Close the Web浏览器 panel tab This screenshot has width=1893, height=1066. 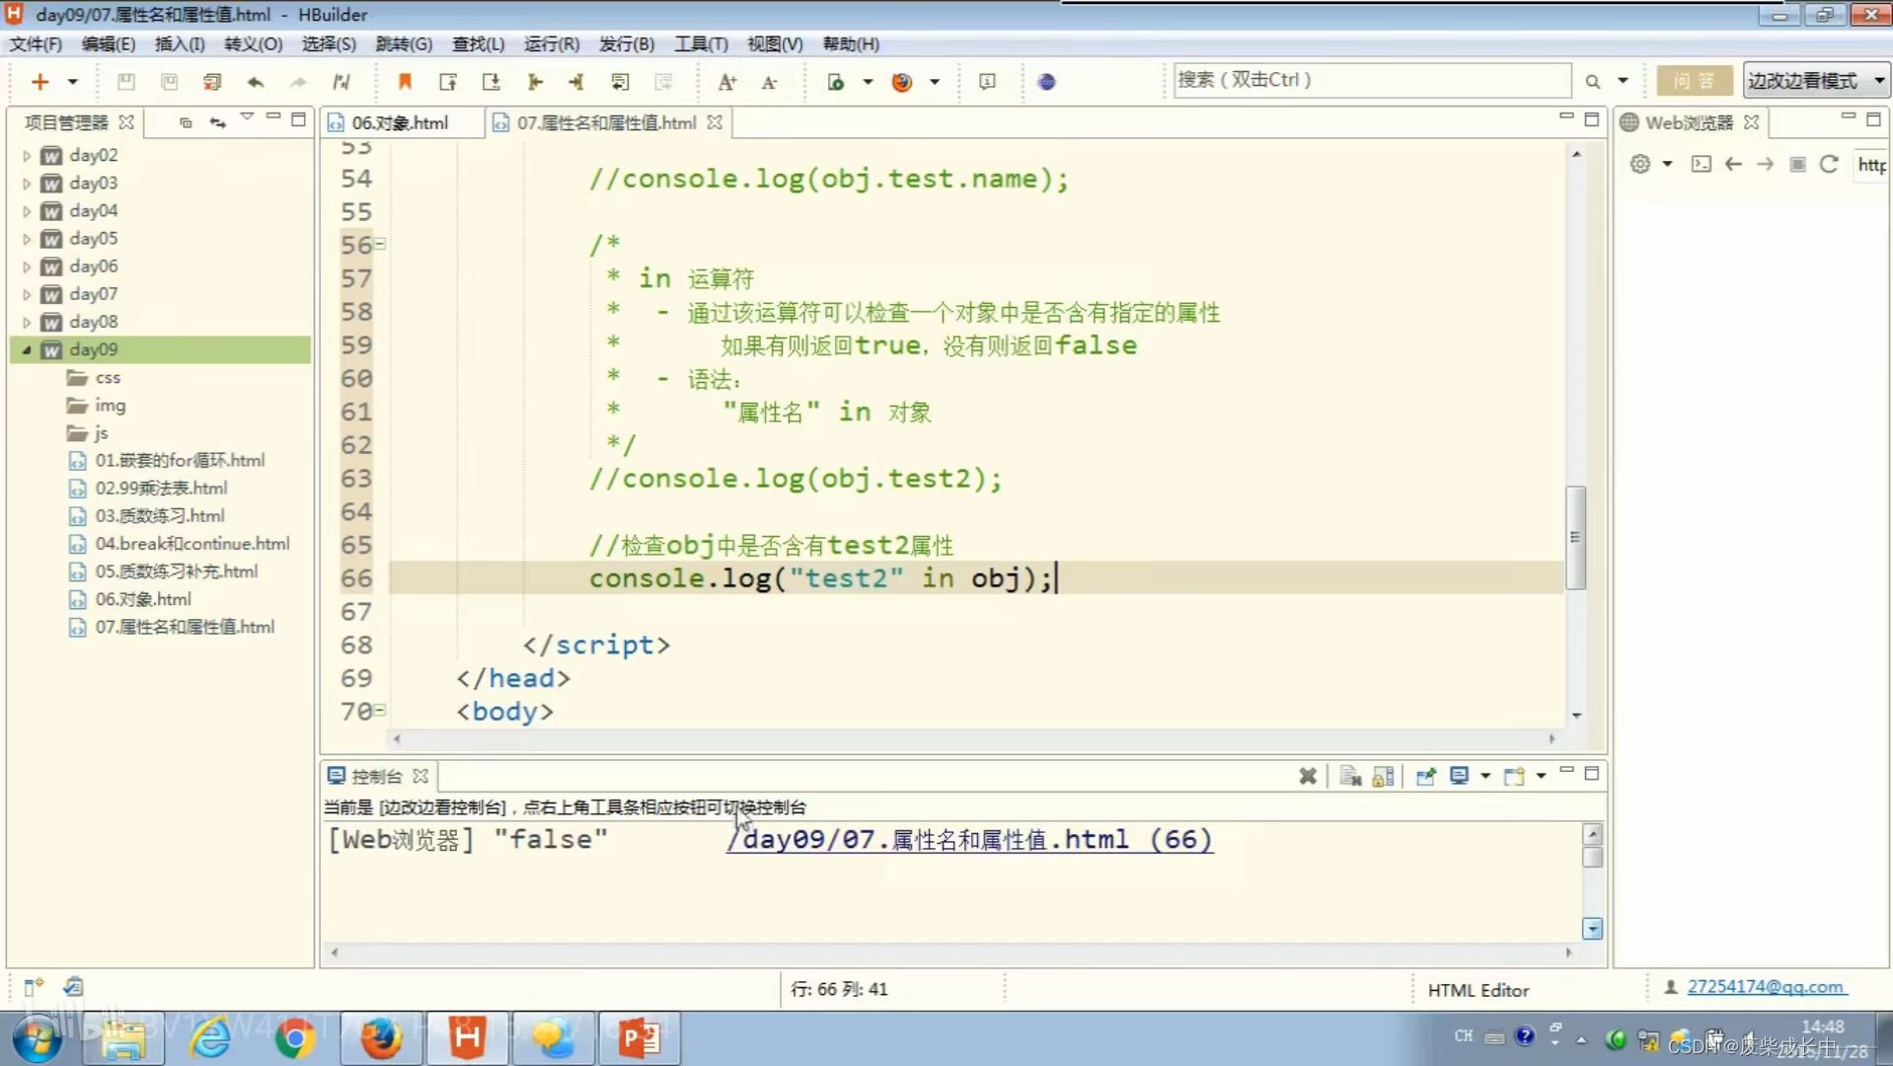coord(1752,122)
